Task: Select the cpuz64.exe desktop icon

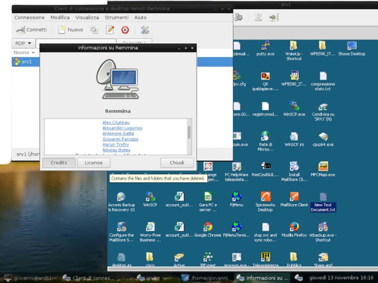Action: pyautogui.click(x=323, y=139)
